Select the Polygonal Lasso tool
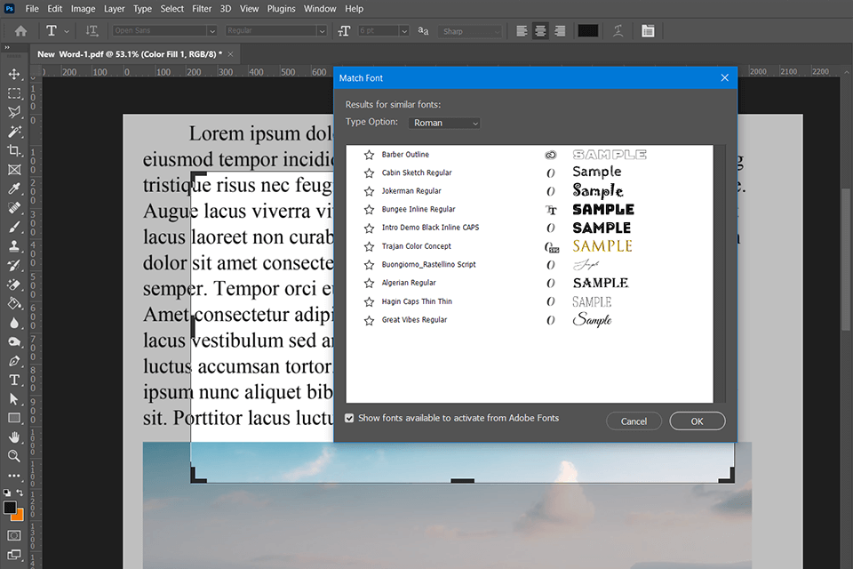This screenshot has width=853, height=569. [x=14, y=112]
